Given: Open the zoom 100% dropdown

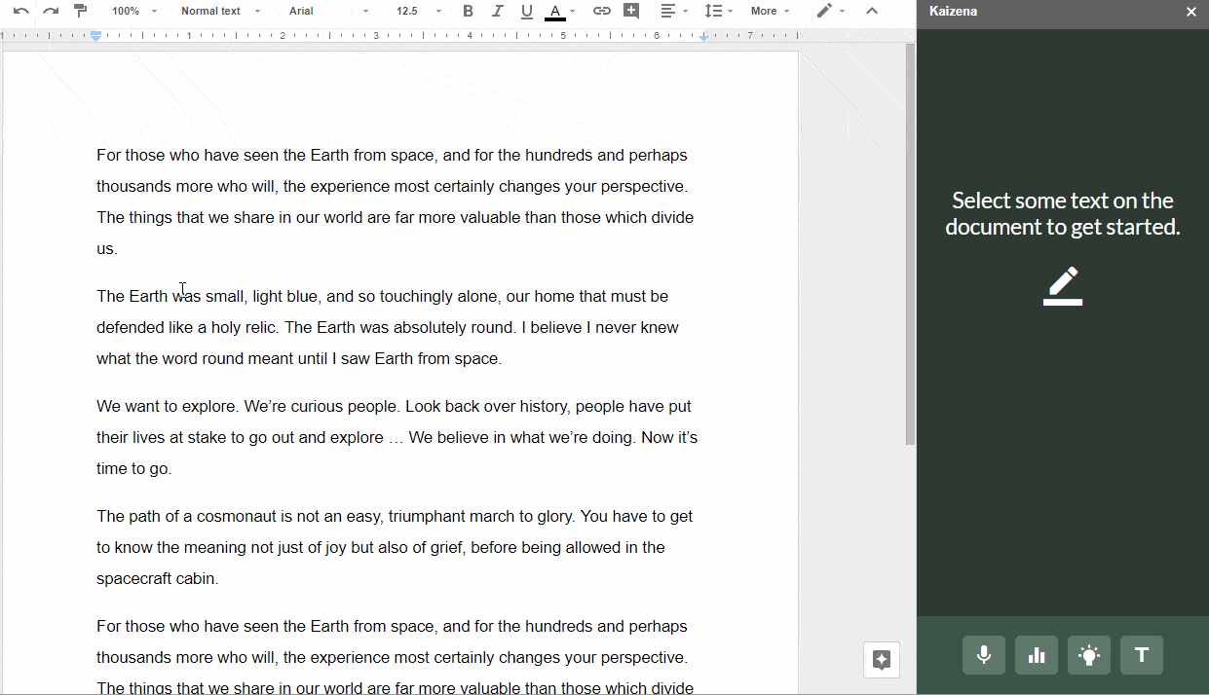Looking at the screenshot, I should click(x=133, y=11).
